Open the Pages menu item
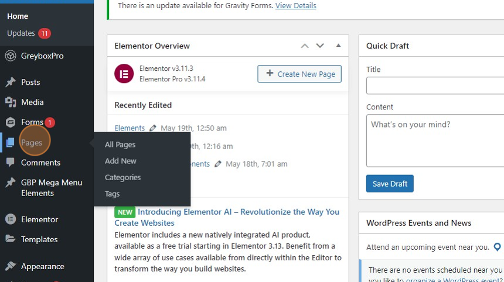Viewport: 504px width, 282px height. pyautogui.click(x=32, y=142)
